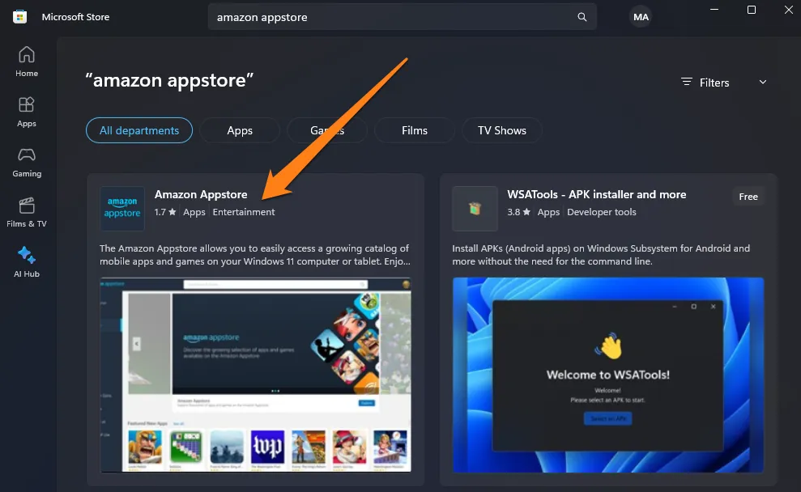Switch to the Games department tab
Viewport: 801px width, 492px height.
pyautogui.click(x=327, y=130)
